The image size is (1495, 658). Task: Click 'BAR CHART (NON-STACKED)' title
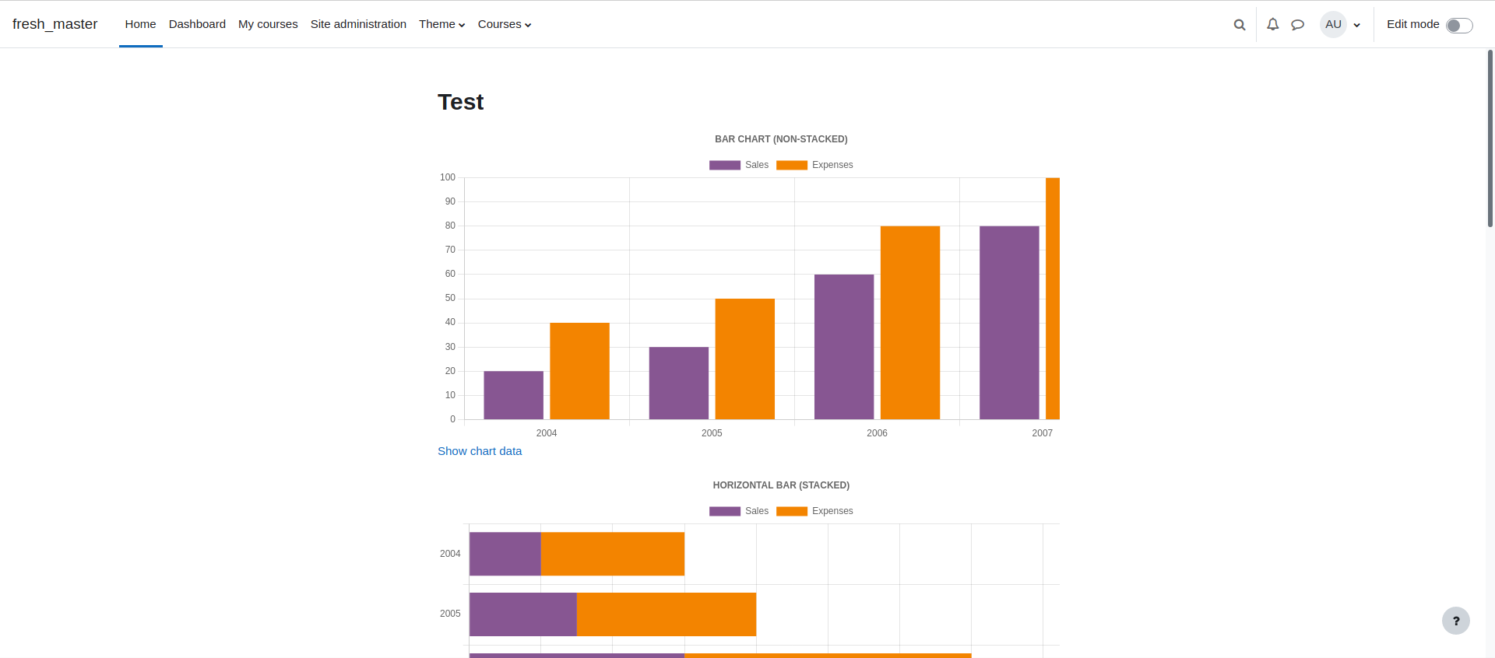781,139
